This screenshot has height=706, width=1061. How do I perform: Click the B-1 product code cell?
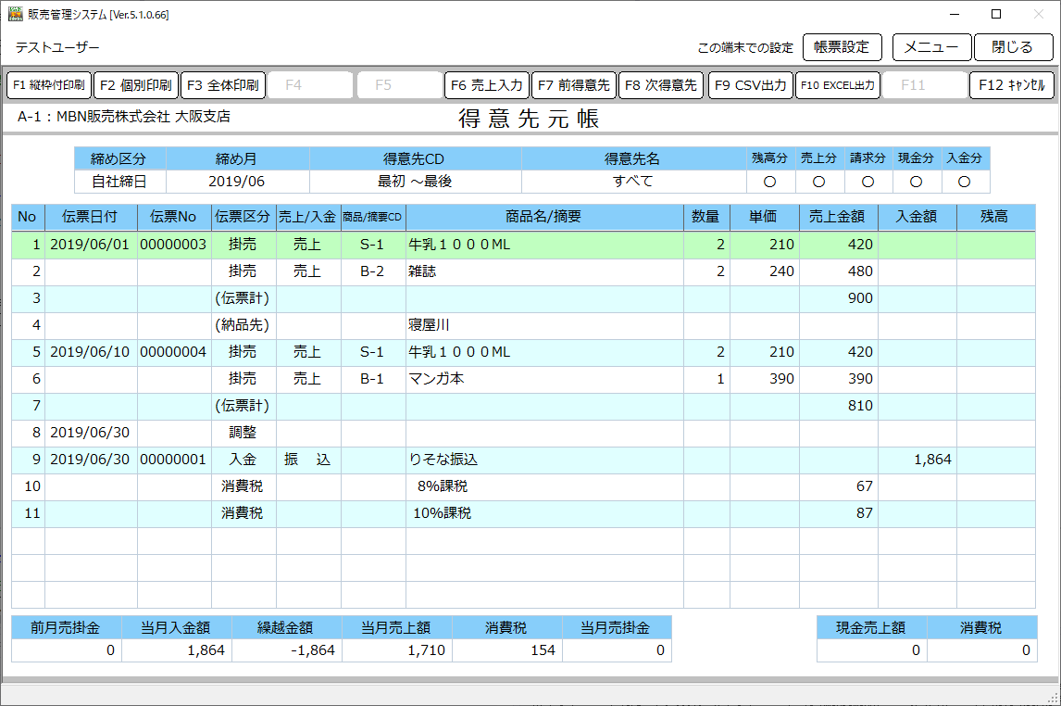click(x=373, y=379)
